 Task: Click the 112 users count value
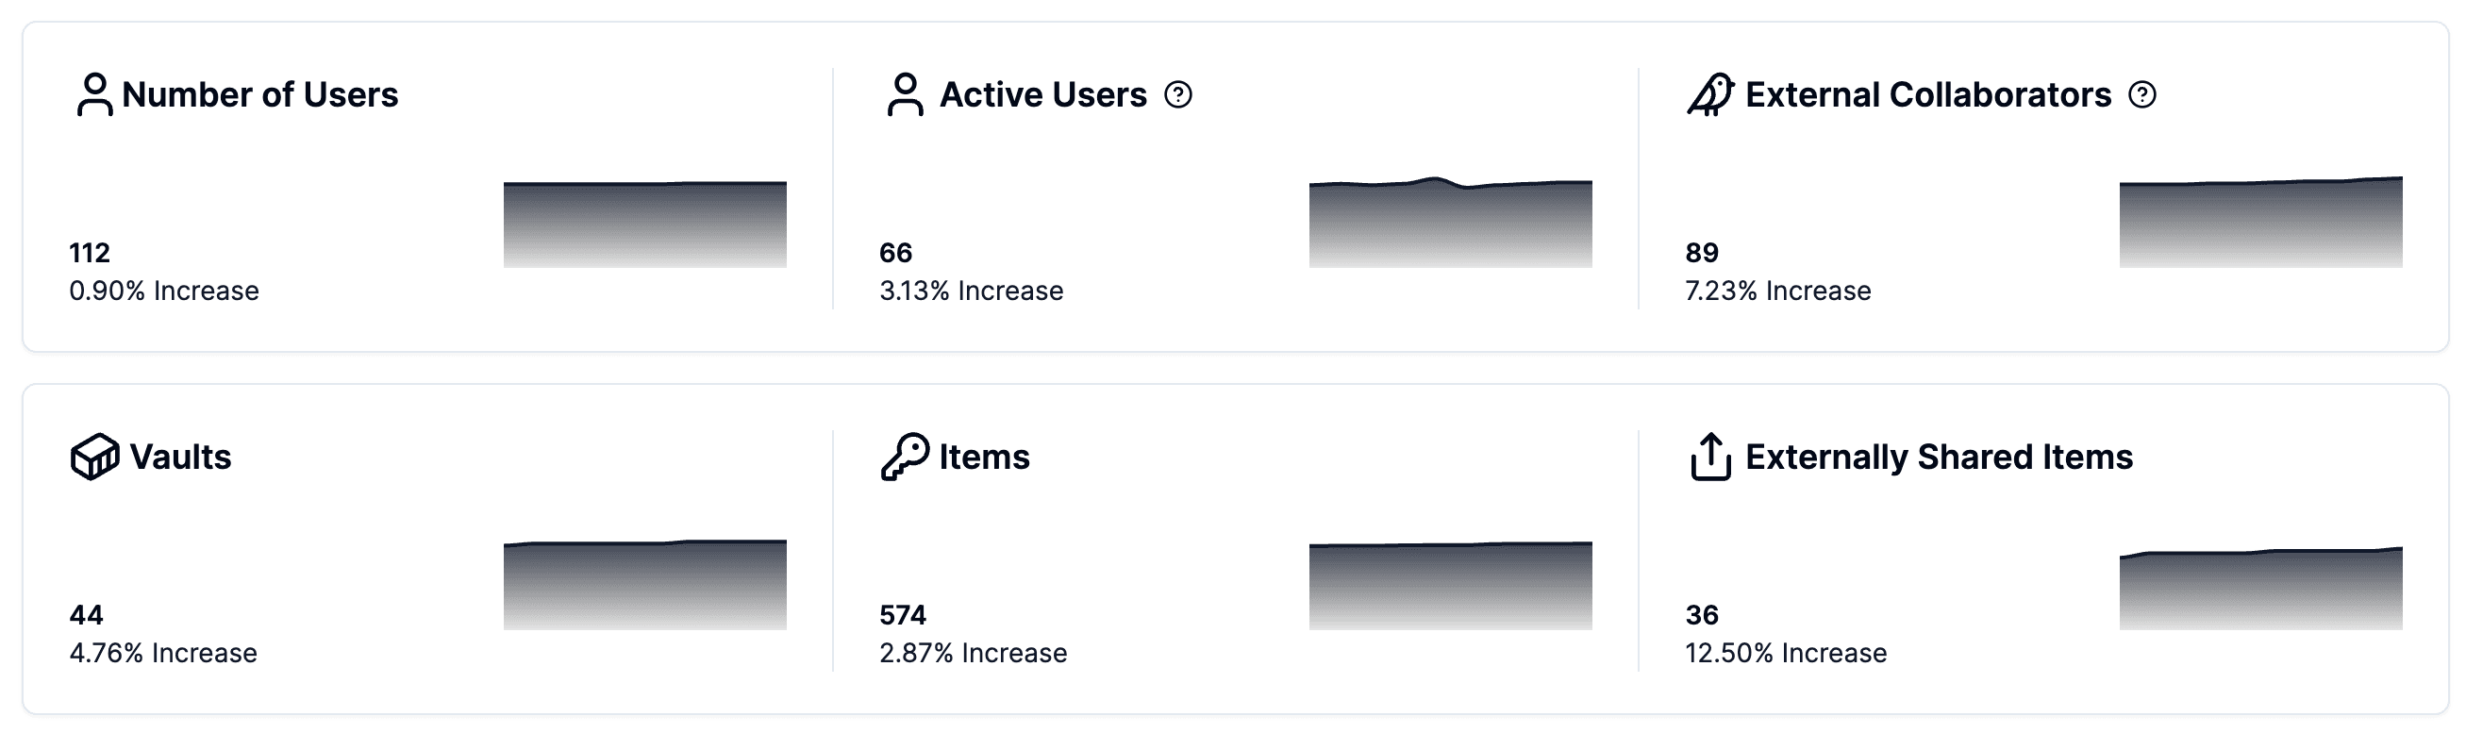90,253
